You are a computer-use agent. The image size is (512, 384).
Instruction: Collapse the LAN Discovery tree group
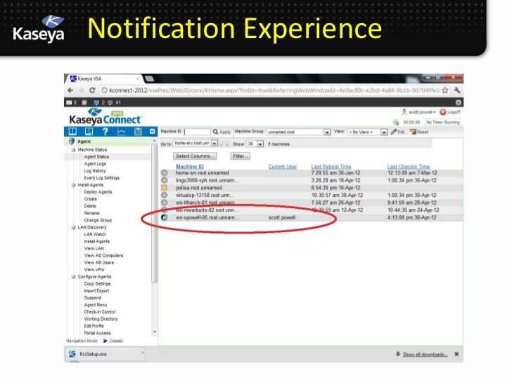(73, 227)
